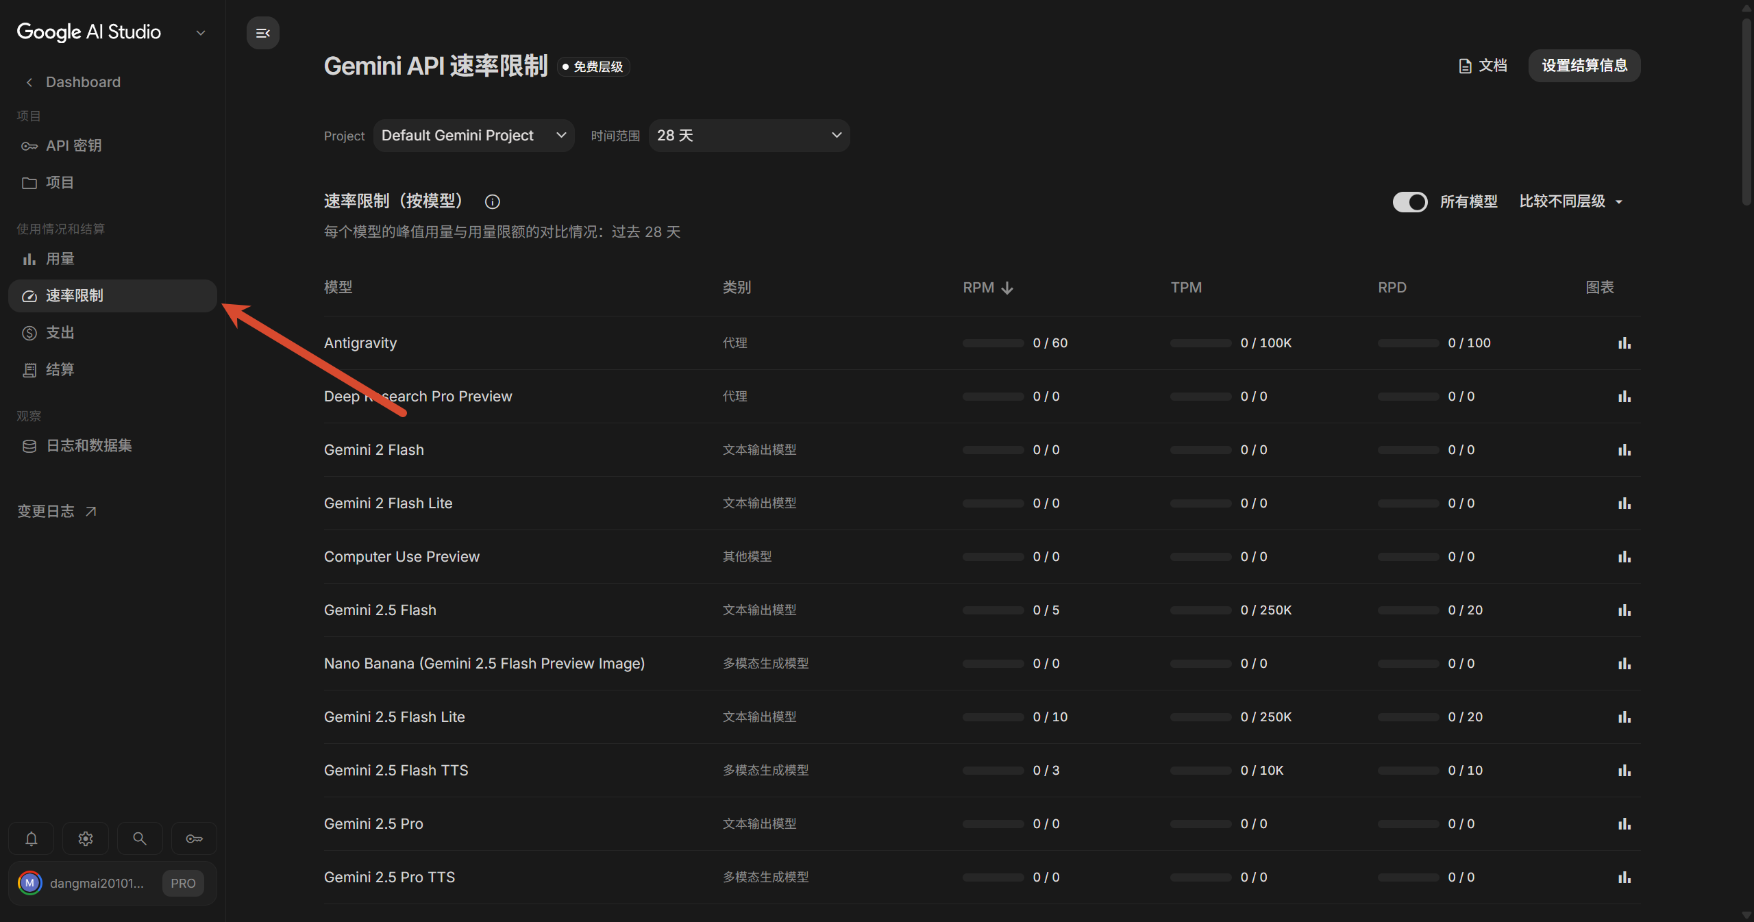Open chart for Deep Research Pro Preview
The height and width of the screenshot is (922, 1754).
point(1625,397)
